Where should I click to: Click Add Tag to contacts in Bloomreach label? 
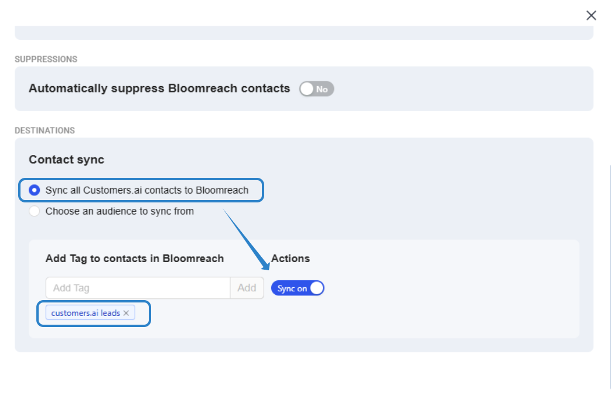(x=134, y=259)
